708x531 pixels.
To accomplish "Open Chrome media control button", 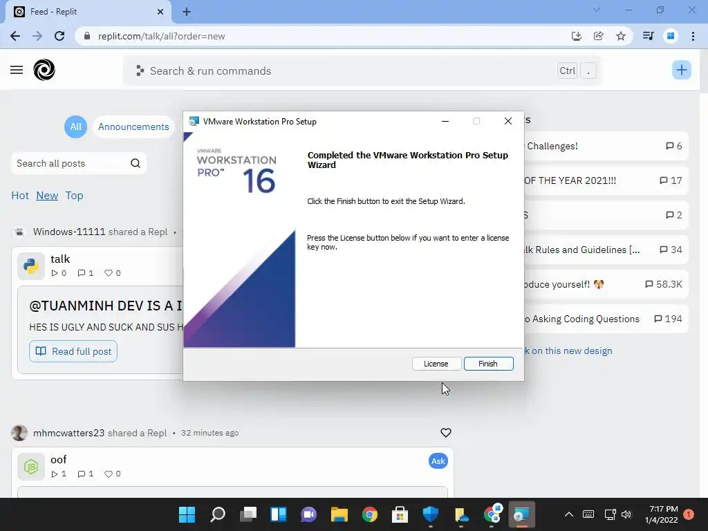I will click(649, 36).
